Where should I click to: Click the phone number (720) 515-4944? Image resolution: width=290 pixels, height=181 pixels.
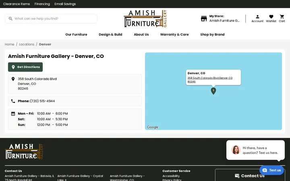pos(42,101)
